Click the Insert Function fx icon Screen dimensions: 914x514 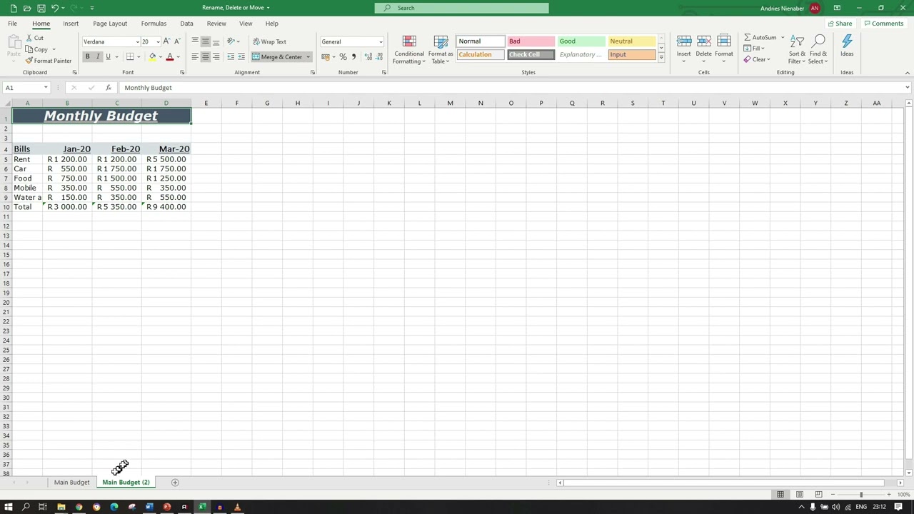click(108, 88)
